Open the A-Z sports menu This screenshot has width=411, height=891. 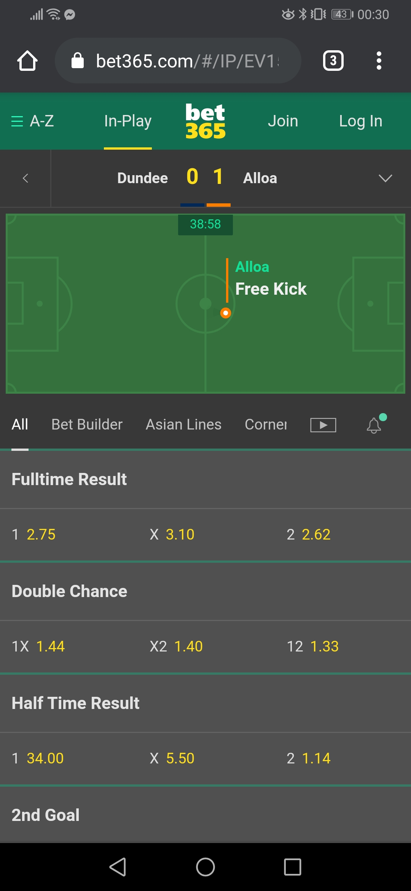(x=33, y=121)
